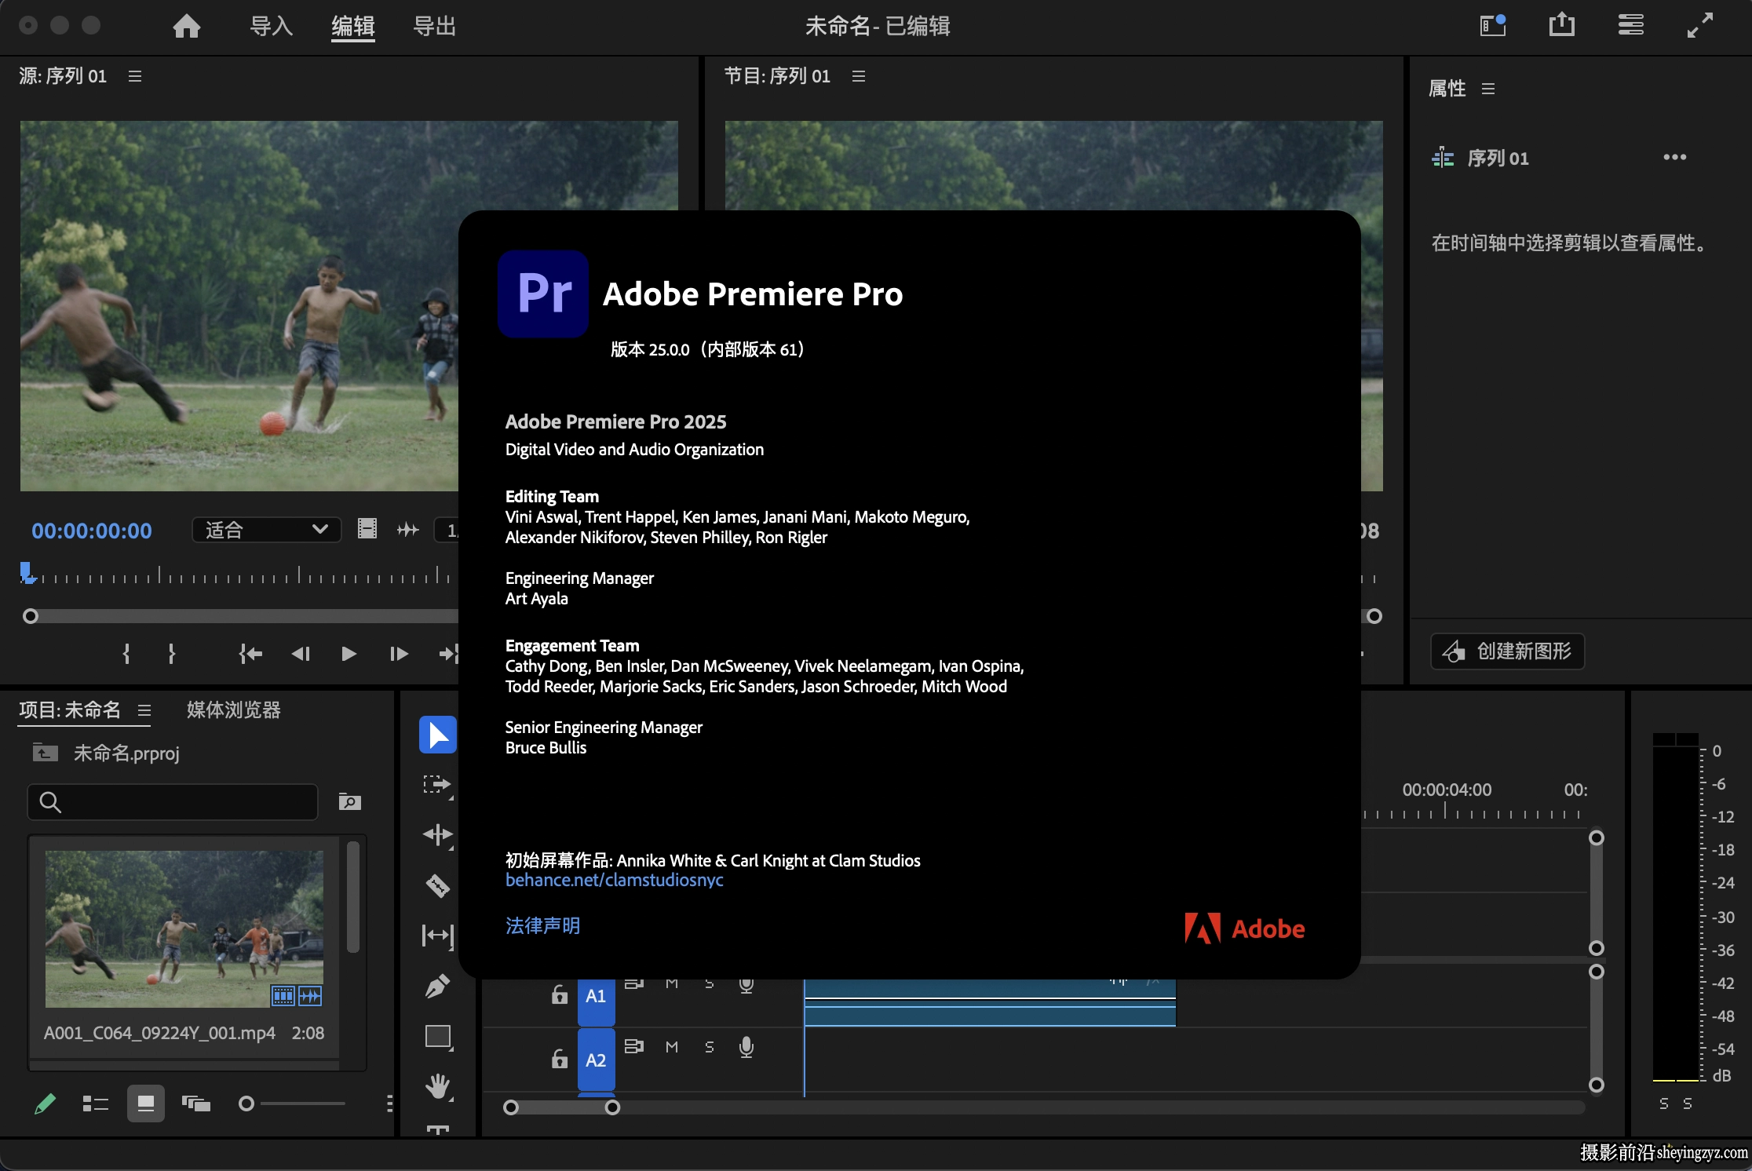Switch project panel to icon view
This screenshot has height=1171, width=1752.
tap(146, 1104)
